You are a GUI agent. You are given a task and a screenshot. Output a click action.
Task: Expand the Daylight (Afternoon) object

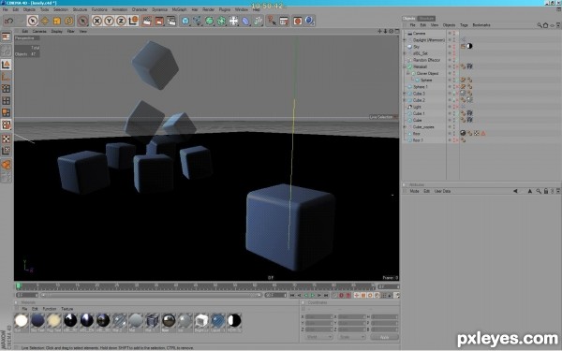[x=405, y=39]
